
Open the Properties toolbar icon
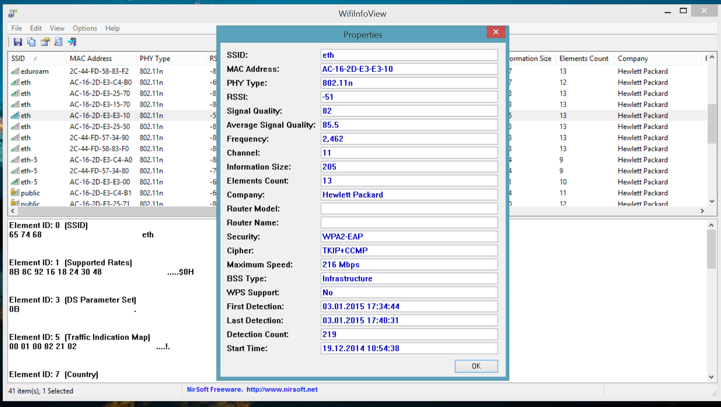(x=45, y=42)
